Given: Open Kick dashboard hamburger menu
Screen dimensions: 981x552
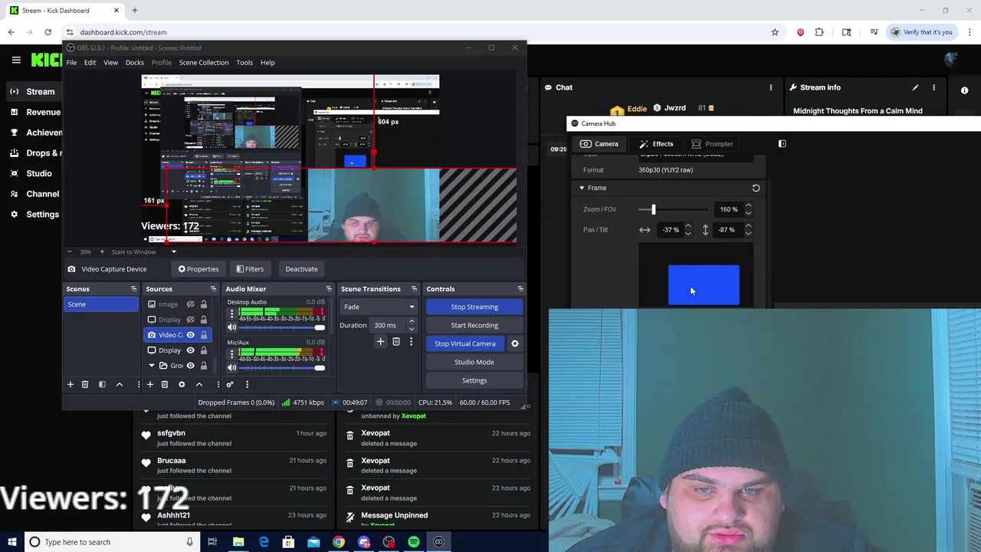Looking at the screenshot, I should tap(16, 60).
